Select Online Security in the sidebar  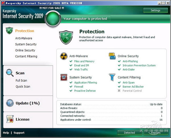pyautogui.click(x=25, y=50)
